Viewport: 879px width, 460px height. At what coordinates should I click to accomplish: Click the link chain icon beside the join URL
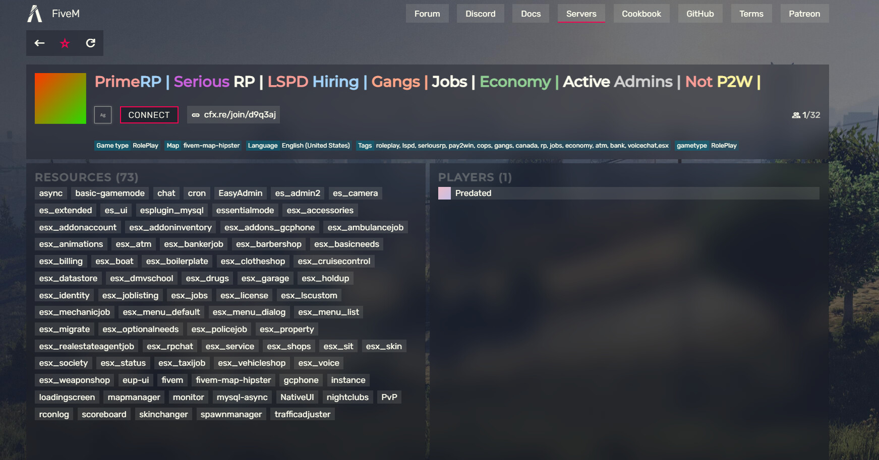point(196,115)
